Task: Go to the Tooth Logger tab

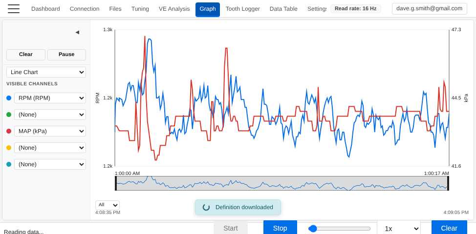Action: [242, 9]
